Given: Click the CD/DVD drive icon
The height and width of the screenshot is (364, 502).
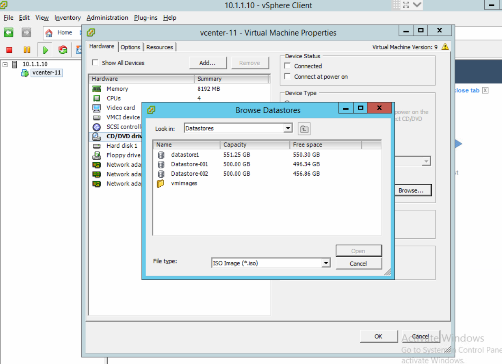Looking at the screenshot, I should click(x=97, y=137).
